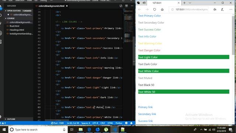
Task: Click the uTorrent taskbar icon
Action: [106, 130]
